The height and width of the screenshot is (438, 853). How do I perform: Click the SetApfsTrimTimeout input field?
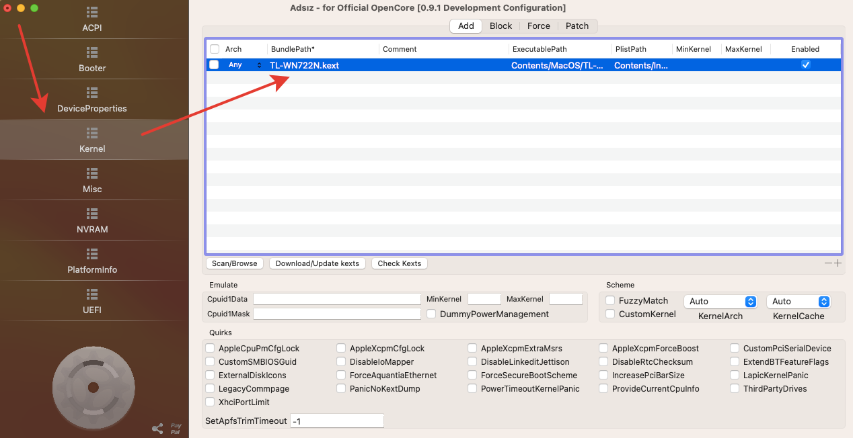(337, 421)
